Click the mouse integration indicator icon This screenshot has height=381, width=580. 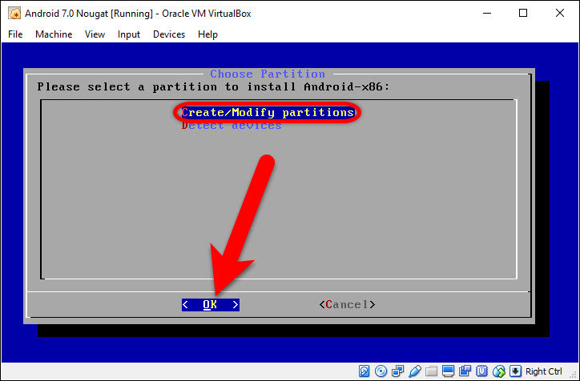pos(499,371)
